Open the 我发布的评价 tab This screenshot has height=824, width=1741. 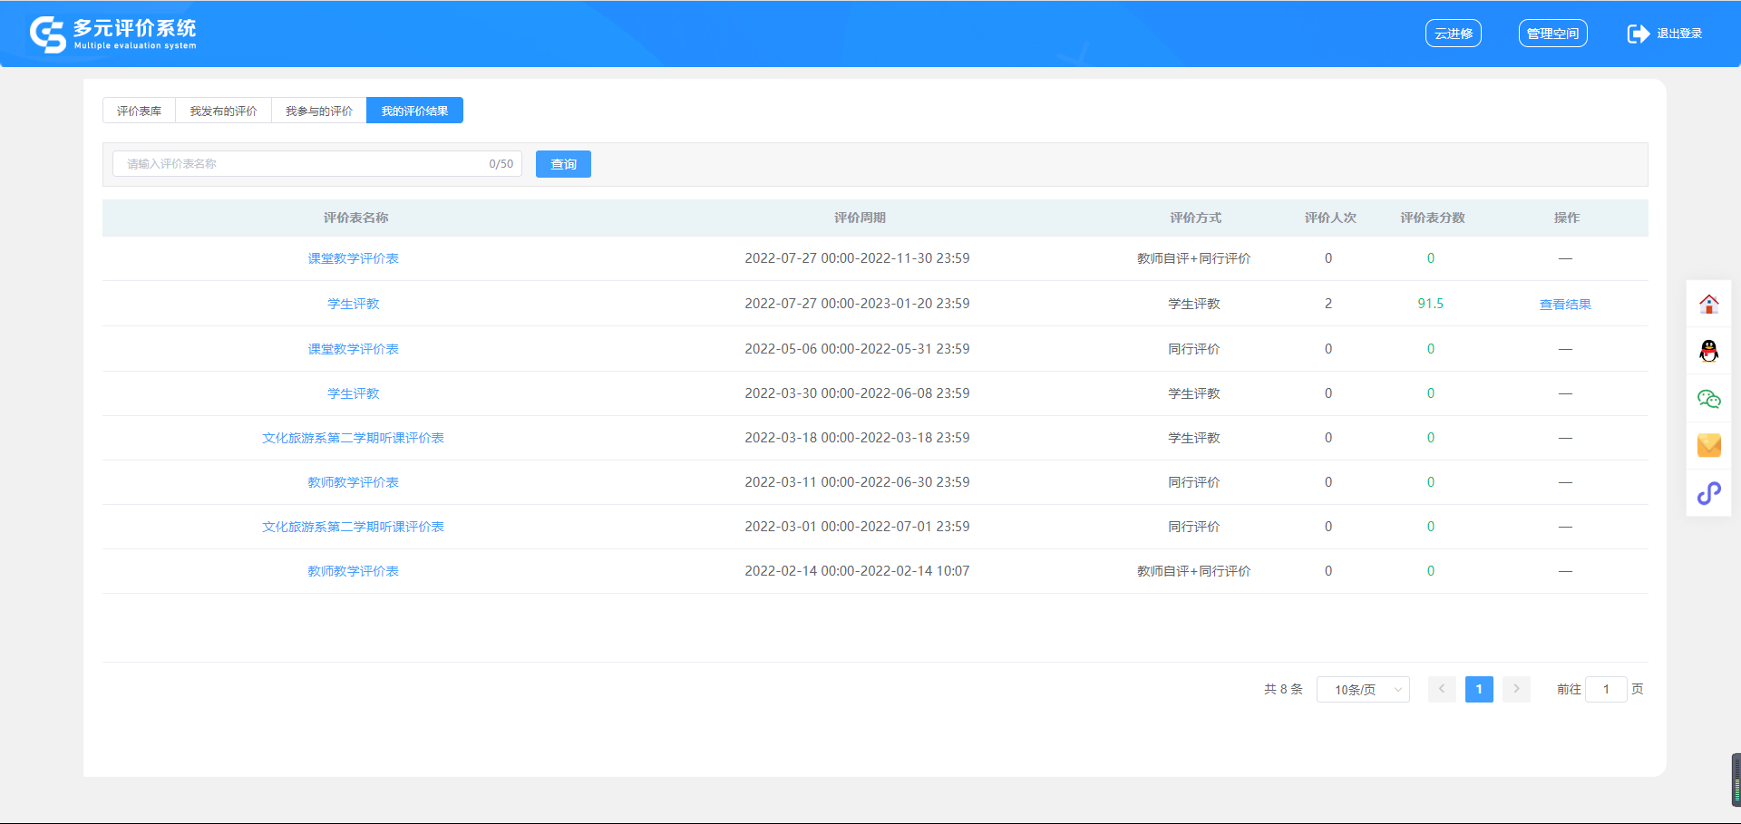click(x=223, y=111)
